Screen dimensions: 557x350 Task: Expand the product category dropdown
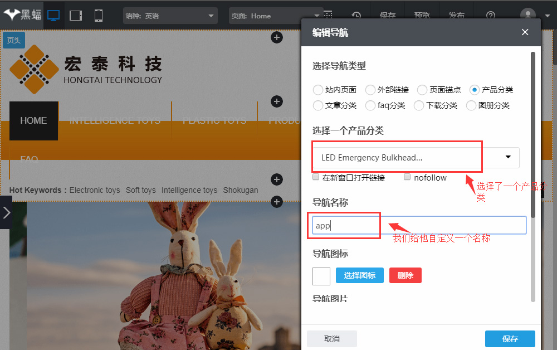(507, 158)
